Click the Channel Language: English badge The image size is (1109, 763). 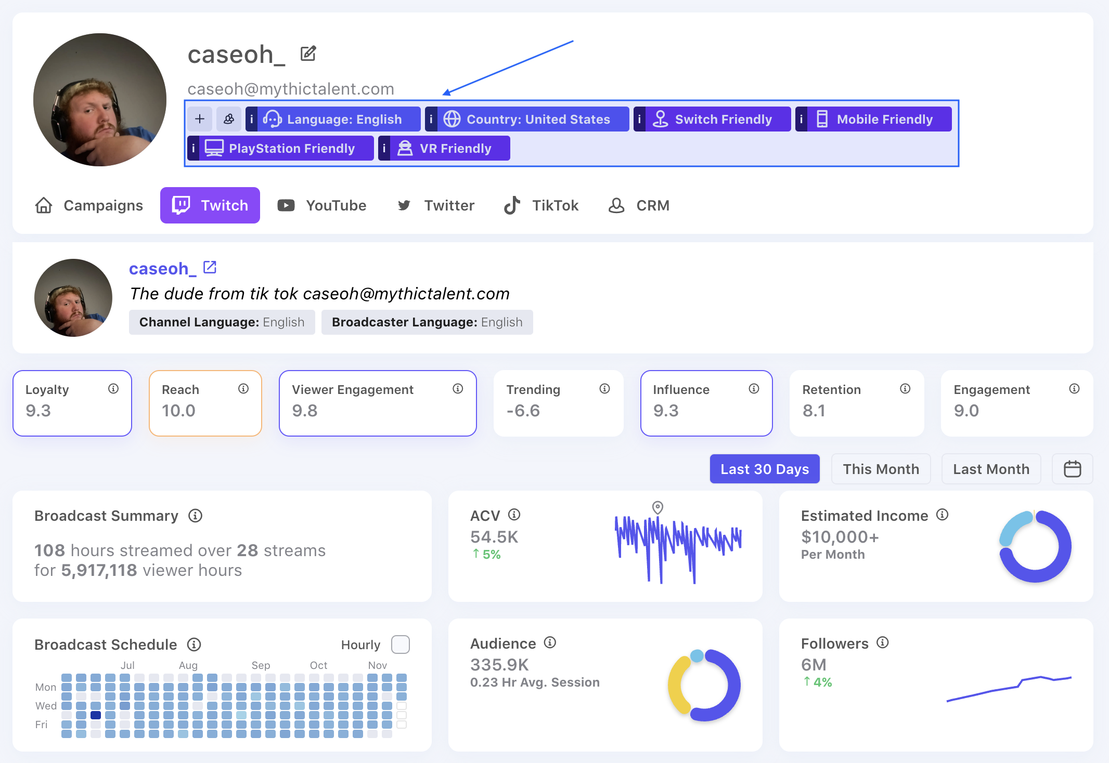222,322
